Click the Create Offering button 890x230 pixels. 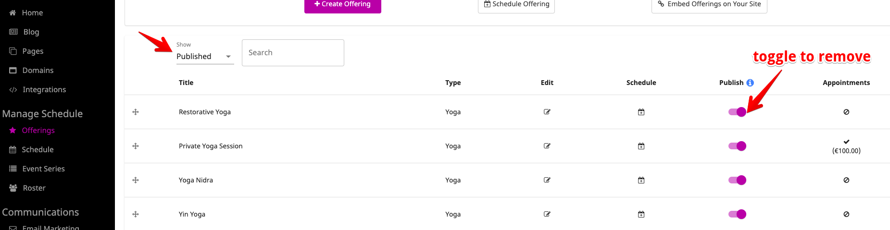pos(343,5)
